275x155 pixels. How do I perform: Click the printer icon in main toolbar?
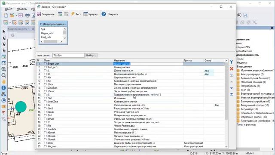(x=27, y=15)
